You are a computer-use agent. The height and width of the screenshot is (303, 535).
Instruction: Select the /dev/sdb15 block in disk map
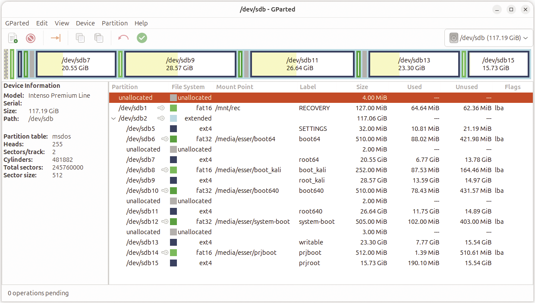click(498, 64)
